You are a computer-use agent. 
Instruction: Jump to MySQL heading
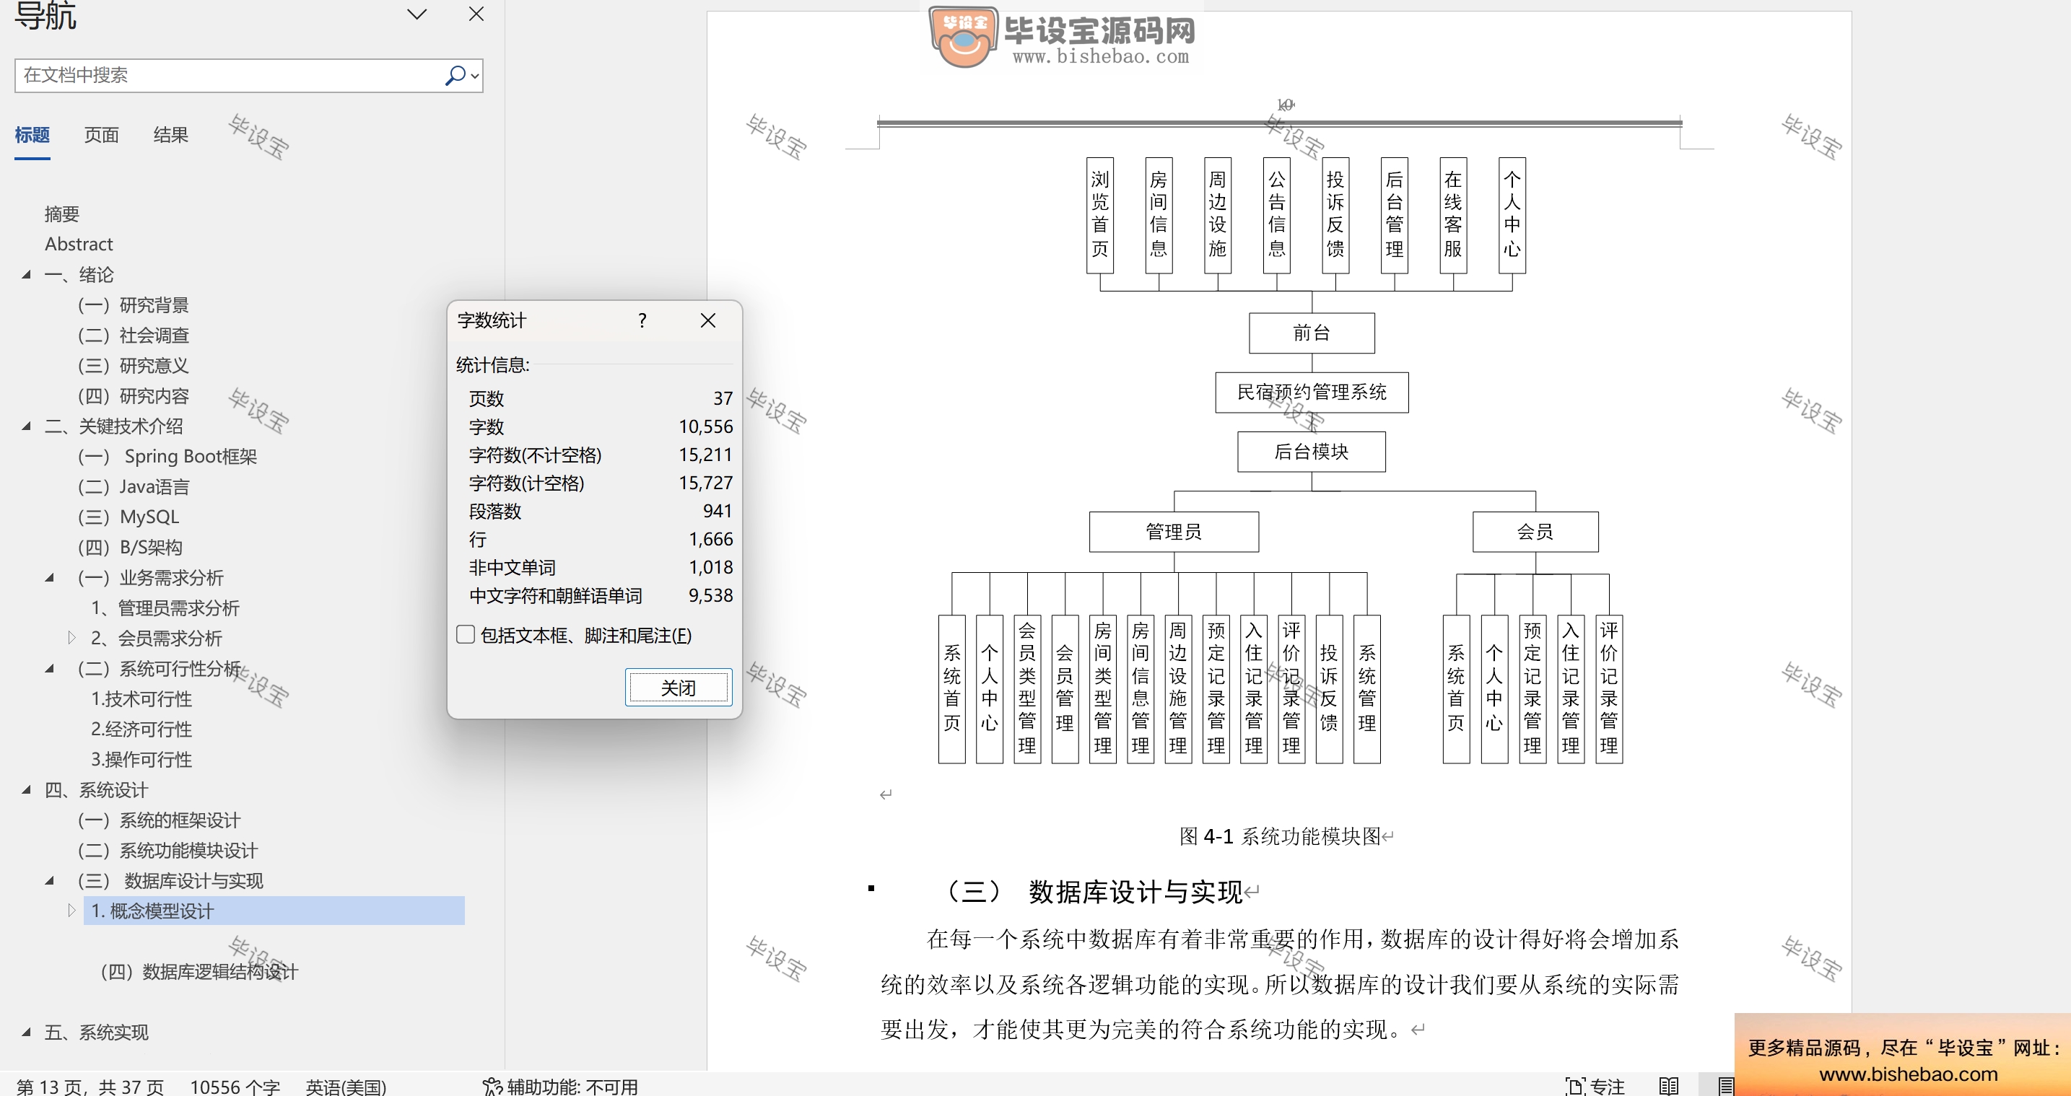128,517
